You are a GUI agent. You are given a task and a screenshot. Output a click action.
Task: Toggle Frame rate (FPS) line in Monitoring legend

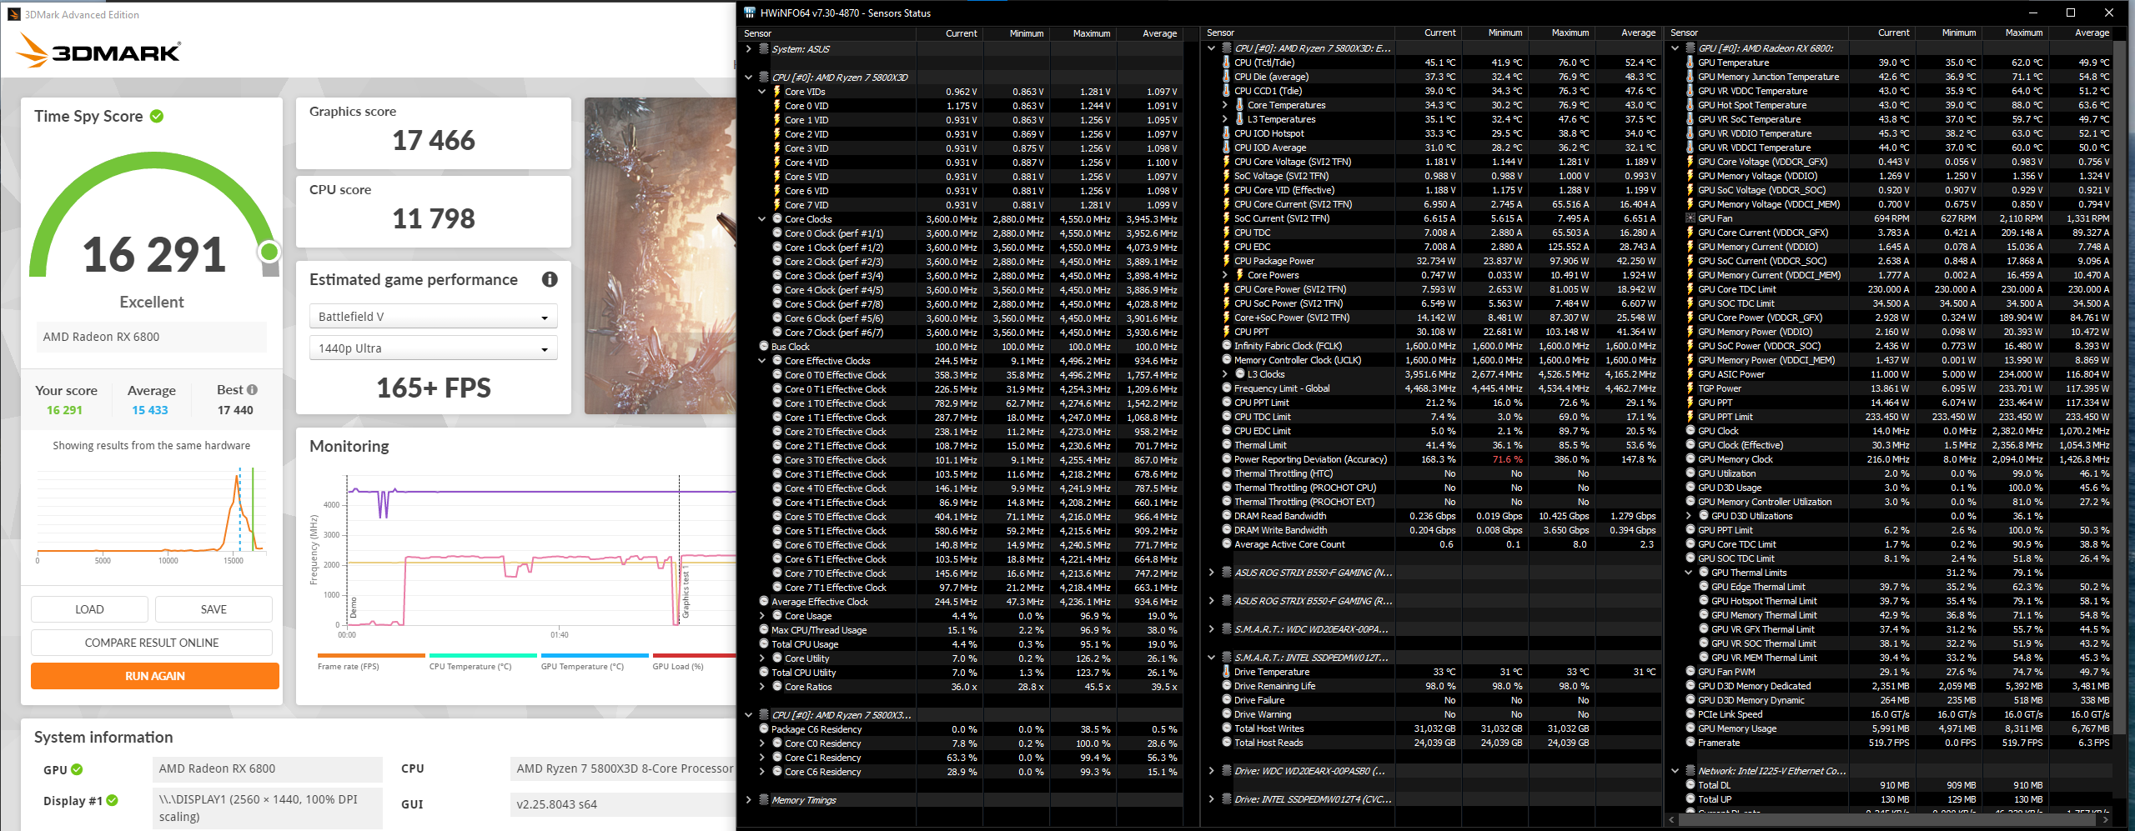371,662
